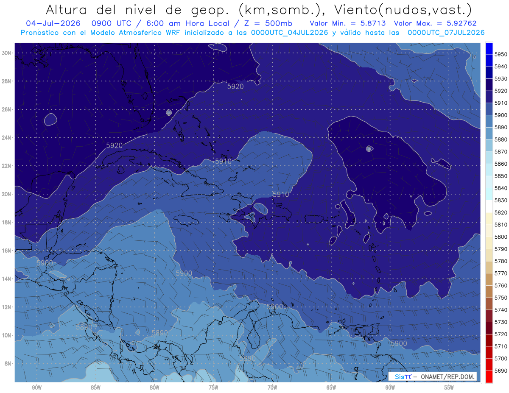Click the latitude label 24N
The height and width of the screenshot is (393, 509).
coord(6,138)
